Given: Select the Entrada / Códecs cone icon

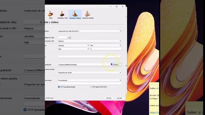Looking at the screenshot, I should point(75,15).
